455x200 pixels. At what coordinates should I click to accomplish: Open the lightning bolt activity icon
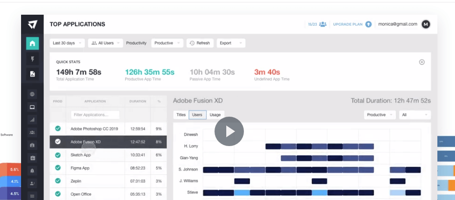tap(32, 59)
